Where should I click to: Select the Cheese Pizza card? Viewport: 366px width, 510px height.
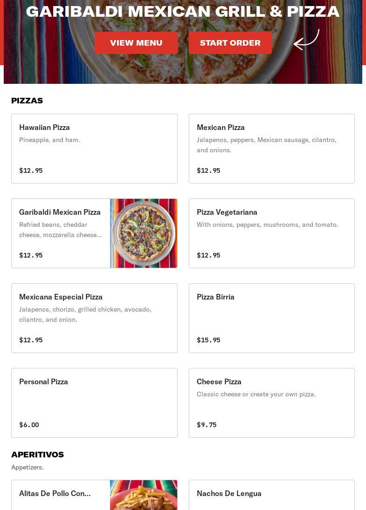coord(271,403)
